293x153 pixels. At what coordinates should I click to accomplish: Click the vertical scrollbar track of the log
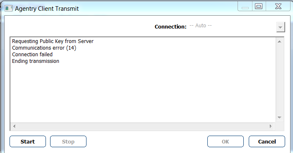[x=279, y=79]
